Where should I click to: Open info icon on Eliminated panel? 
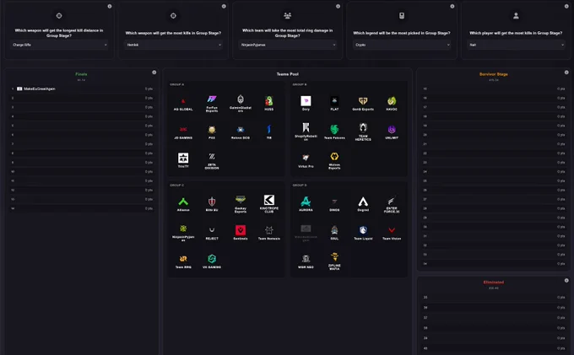(x=566, y=281)
